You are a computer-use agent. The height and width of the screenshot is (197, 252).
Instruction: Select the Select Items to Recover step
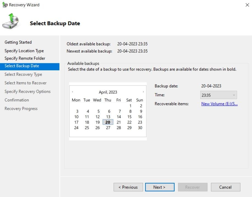pyautogui.click(x=26, y=83)
